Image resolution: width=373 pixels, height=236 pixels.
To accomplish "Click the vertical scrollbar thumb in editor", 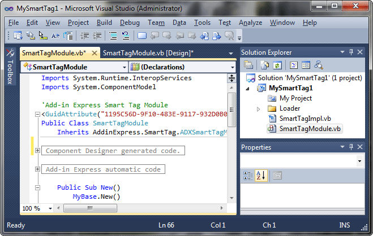I will 231,110.
